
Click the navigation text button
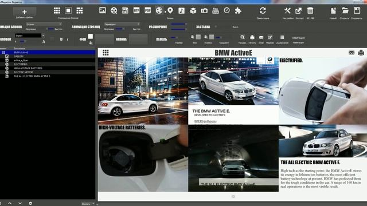298,38
